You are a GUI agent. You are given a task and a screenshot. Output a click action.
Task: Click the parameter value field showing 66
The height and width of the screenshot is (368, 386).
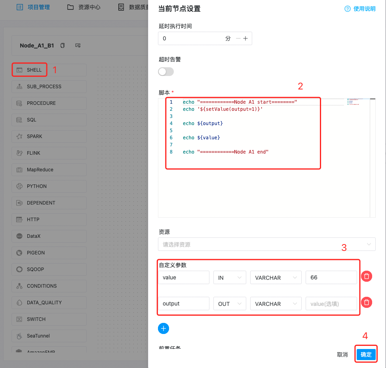[x=331, y=277]
